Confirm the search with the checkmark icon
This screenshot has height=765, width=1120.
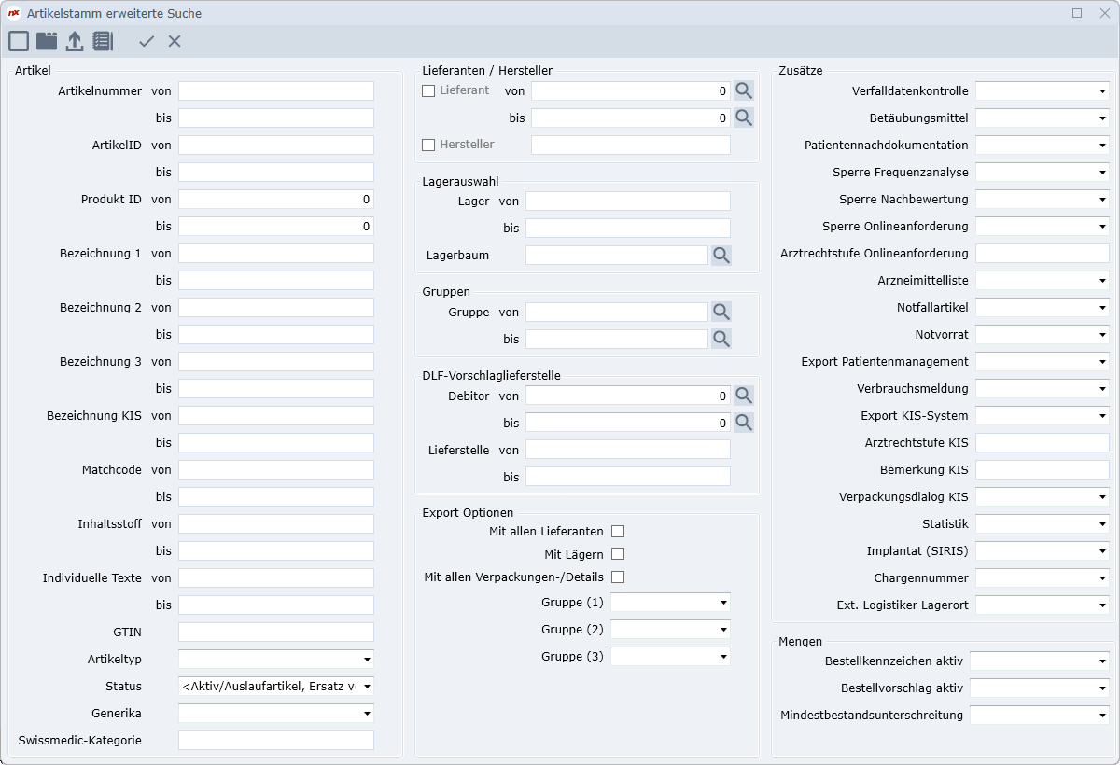point(147,41)
